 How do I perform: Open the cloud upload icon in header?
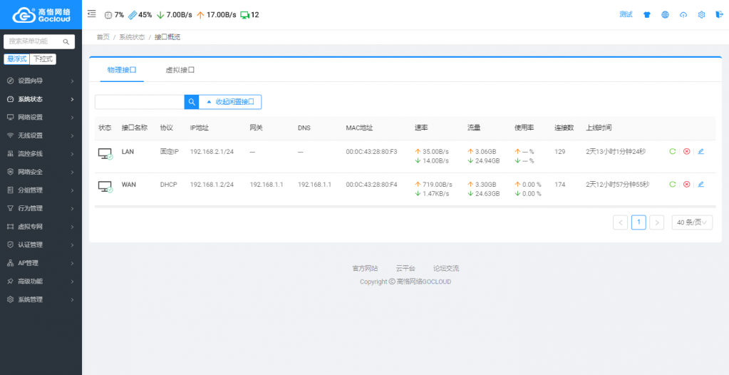tap(683, 14)
